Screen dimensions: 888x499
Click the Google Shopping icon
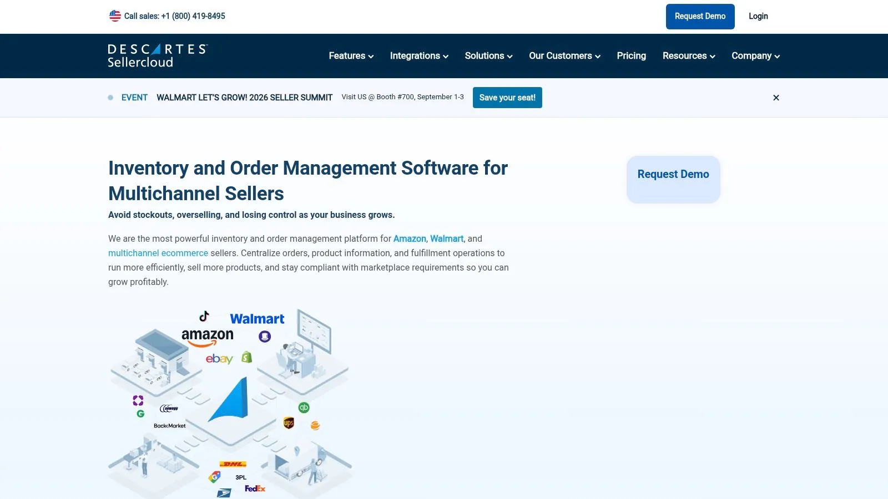[215, 477]
